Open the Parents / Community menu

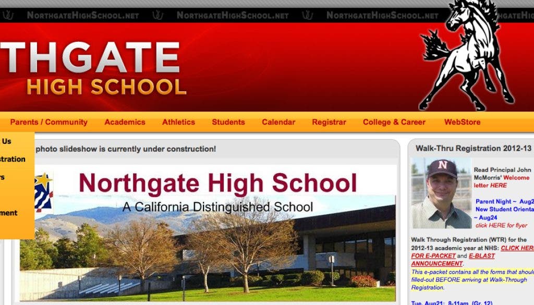pos(48,122)
